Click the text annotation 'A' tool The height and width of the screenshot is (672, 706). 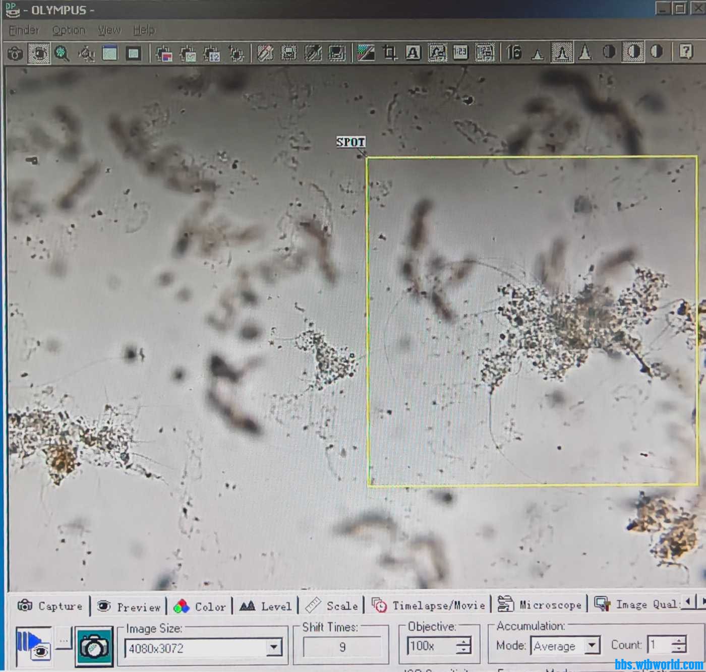413,52
